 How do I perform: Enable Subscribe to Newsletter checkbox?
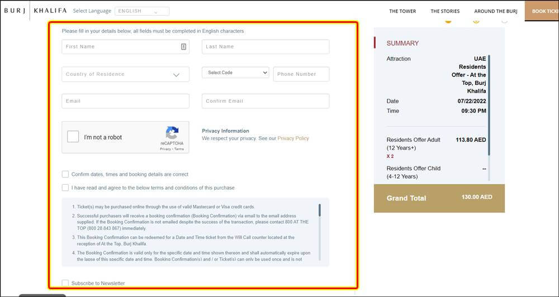[65, 283]
